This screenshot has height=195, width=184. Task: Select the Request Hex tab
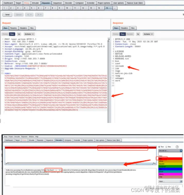click(x=32, y=28)
